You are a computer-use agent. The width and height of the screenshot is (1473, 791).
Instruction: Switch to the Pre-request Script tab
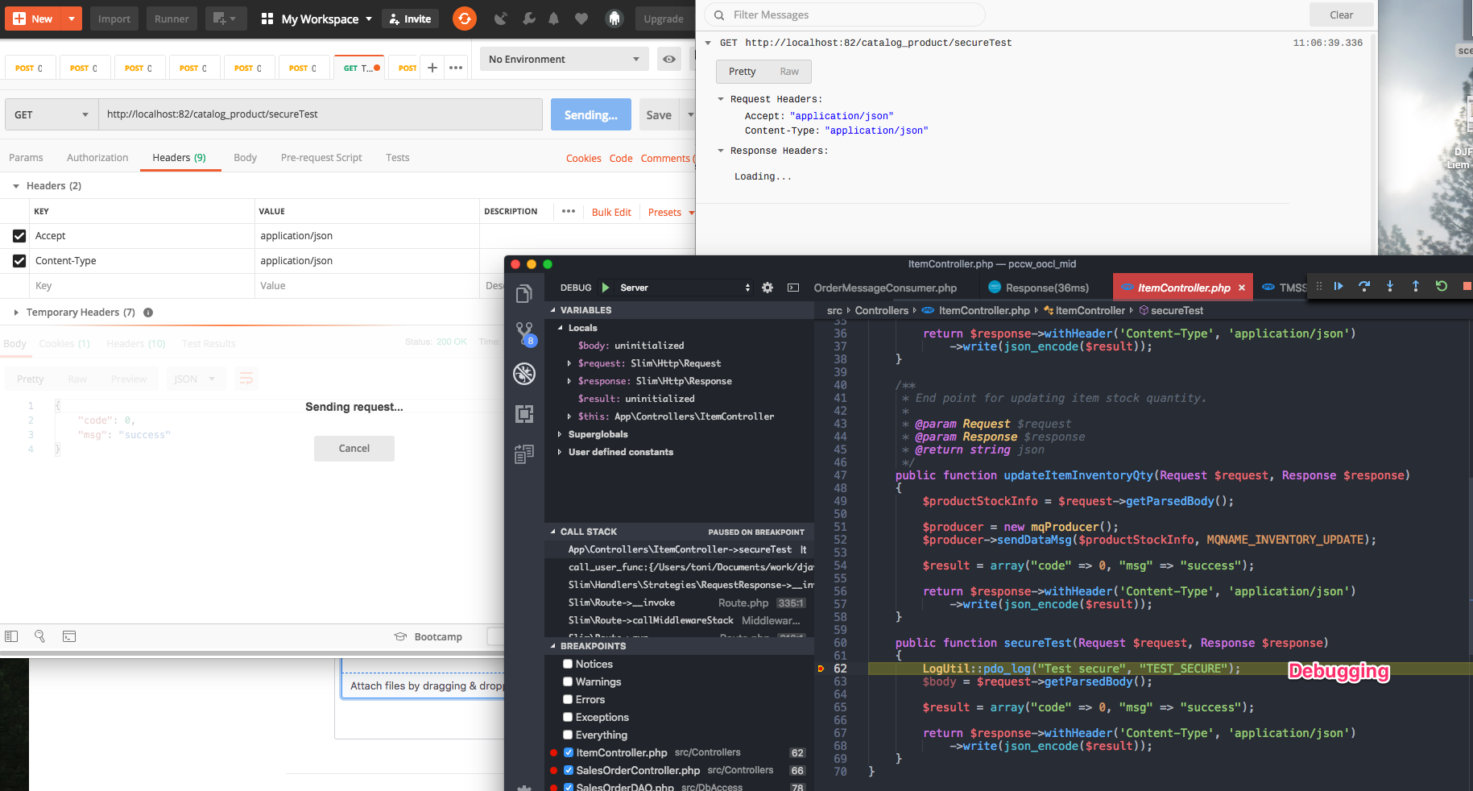[x=321, y=157]
